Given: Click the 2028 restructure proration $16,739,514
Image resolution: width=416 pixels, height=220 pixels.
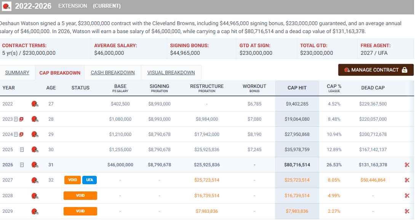Looking at the screenshot, I should pos(207,196).
